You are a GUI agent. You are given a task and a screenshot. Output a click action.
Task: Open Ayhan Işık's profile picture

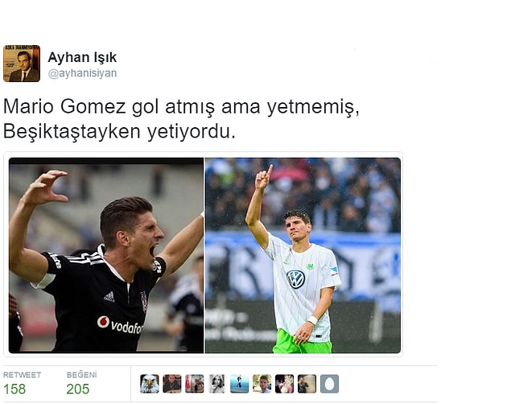22,64
